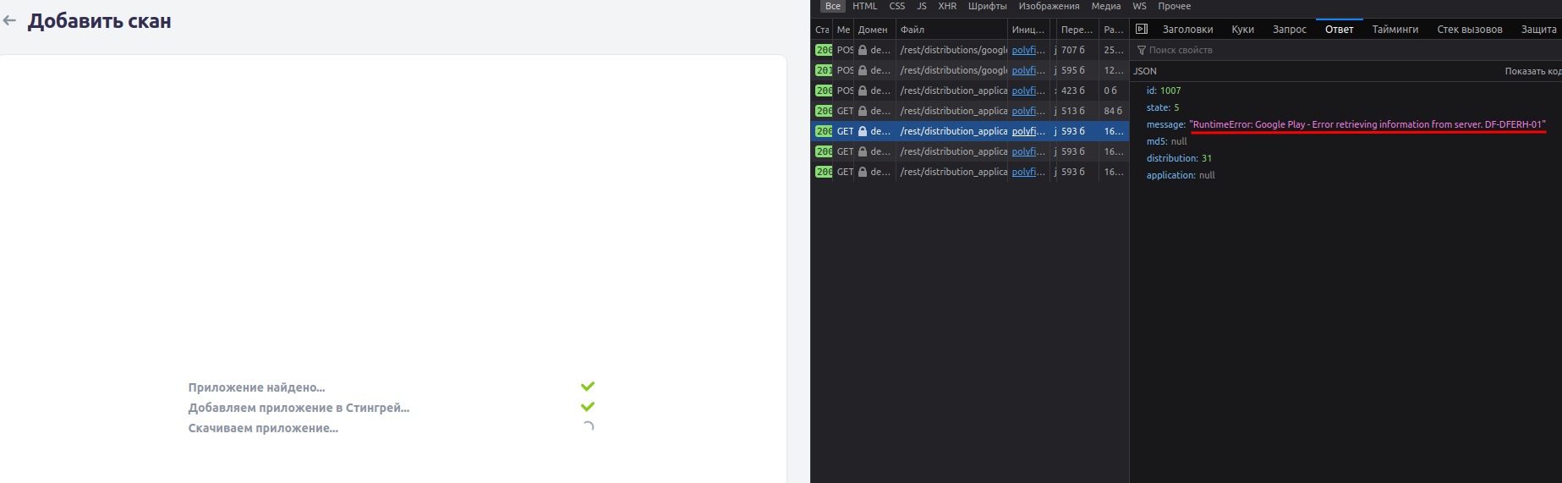This screenshot has height=483, width=1562.
Task: Click green checkmark next to Приложение найдено
Action: pos(588,387)
